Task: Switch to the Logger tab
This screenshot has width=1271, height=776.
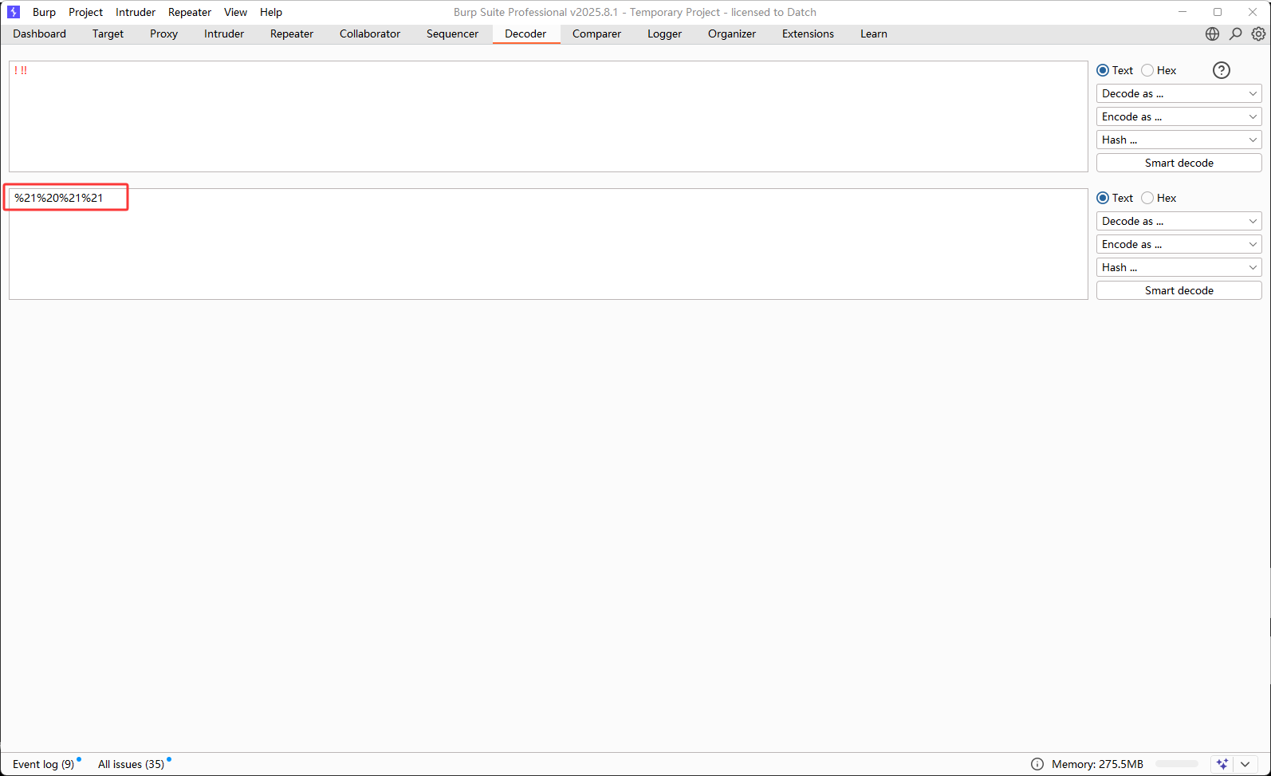Action: [x=664, y=33]
